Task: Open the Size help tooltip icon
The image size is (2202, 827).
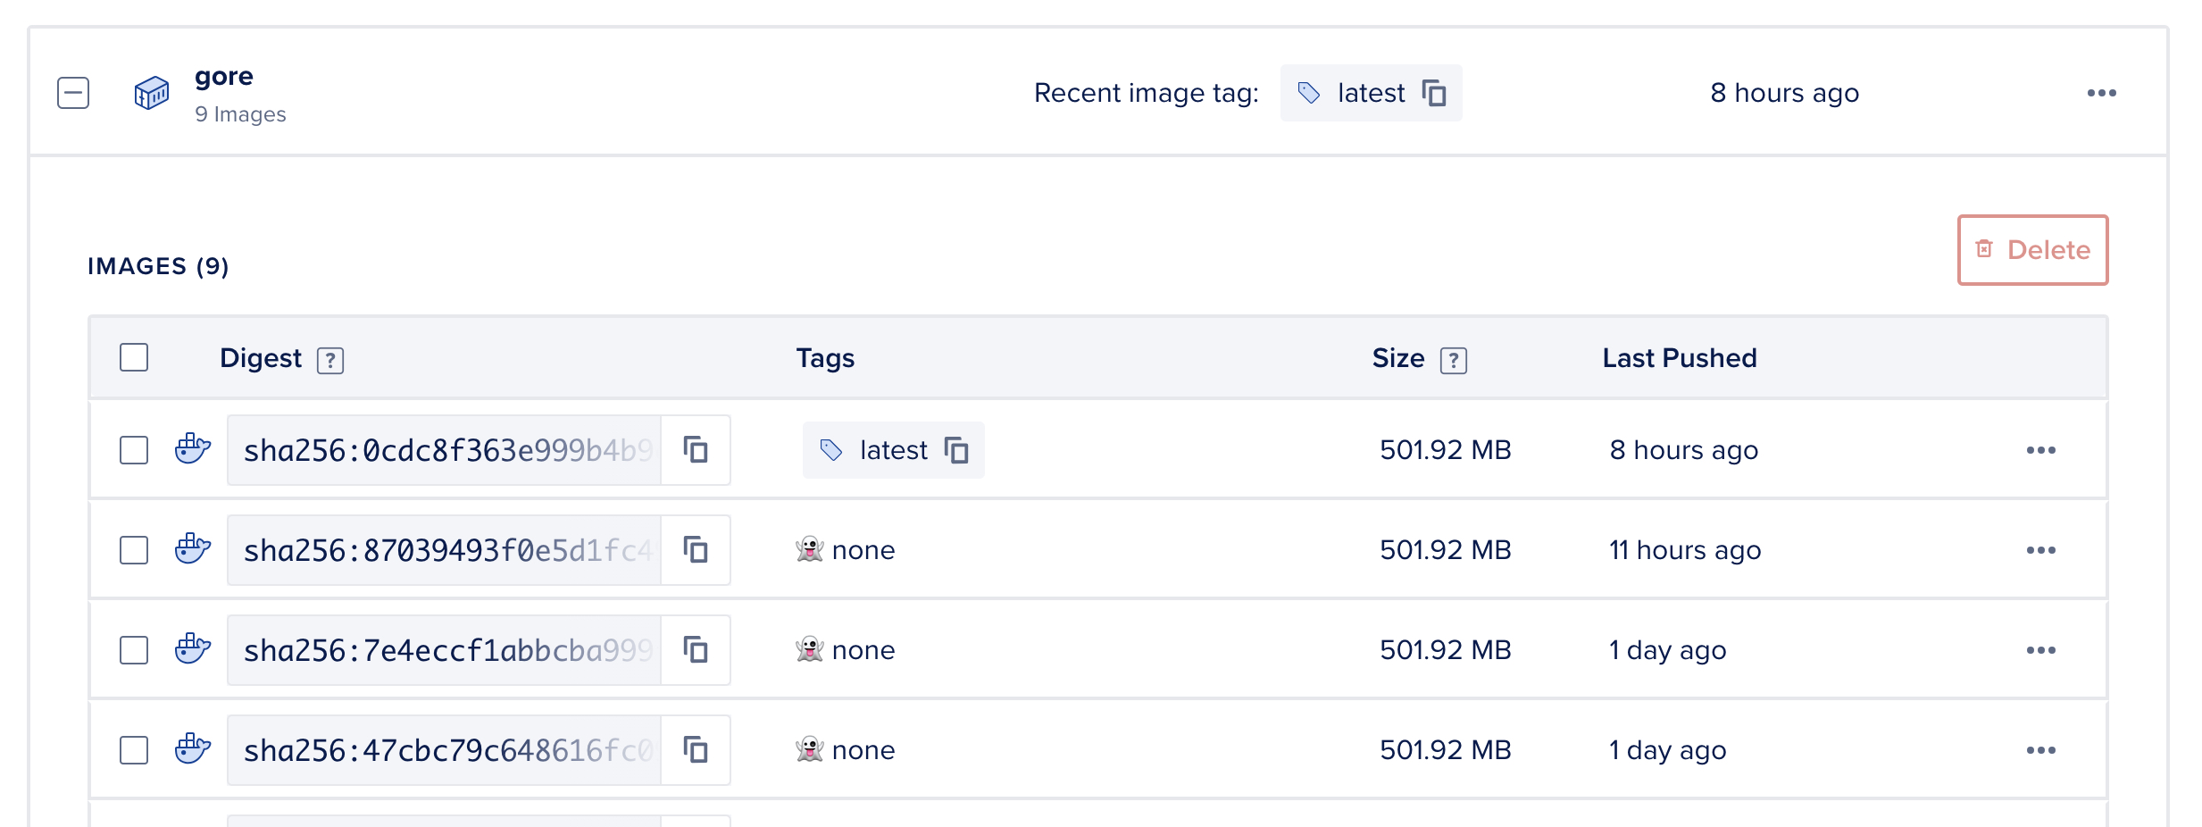Action: click(x=1453, y=360)
